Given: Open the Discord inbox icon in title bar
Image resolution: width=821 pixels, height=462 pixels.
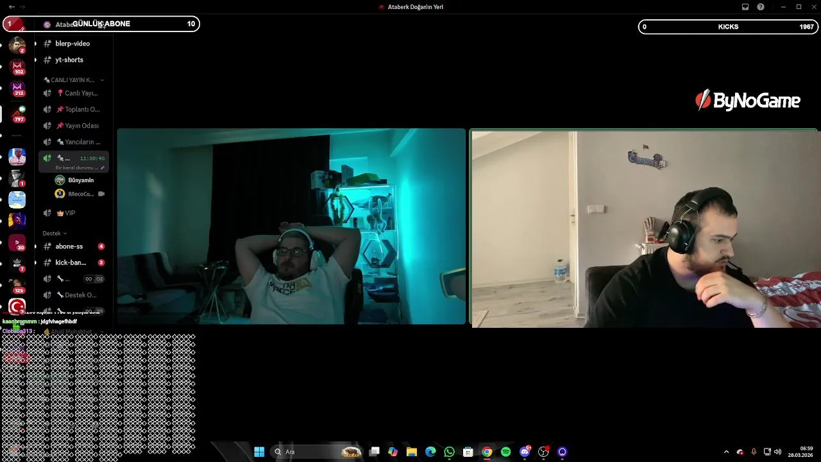Looking at the screenshot, I should click(x=745, y=7).
